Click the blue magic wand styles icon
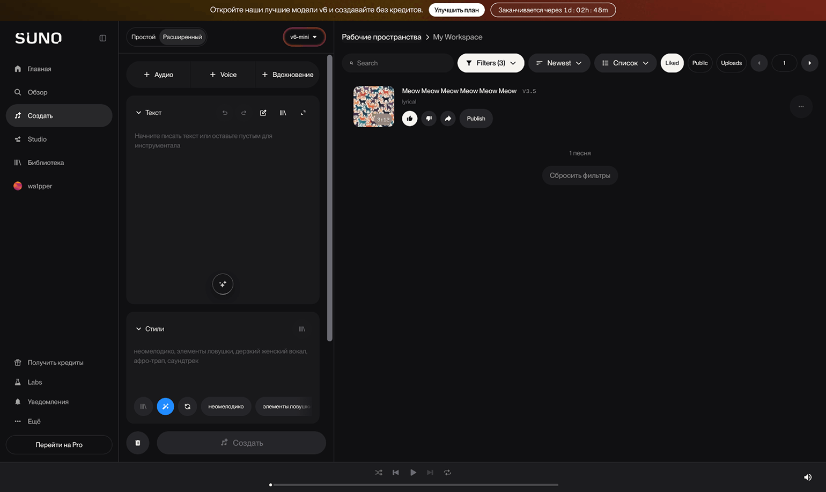Viewport: 826px width, 492px height. [x=165, y=406]
